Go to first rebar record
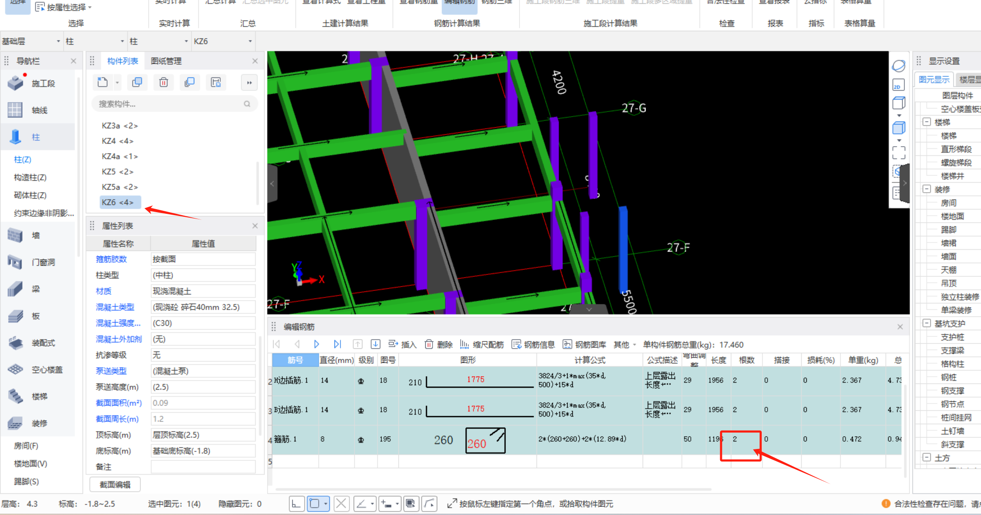Viewport: 981px width, 515px height. (x=277, y=344)
